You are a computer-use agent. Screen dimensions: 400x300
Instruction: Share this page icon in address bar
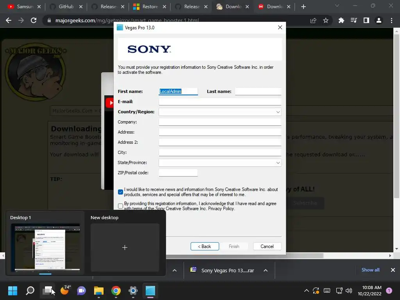[313, 20]
